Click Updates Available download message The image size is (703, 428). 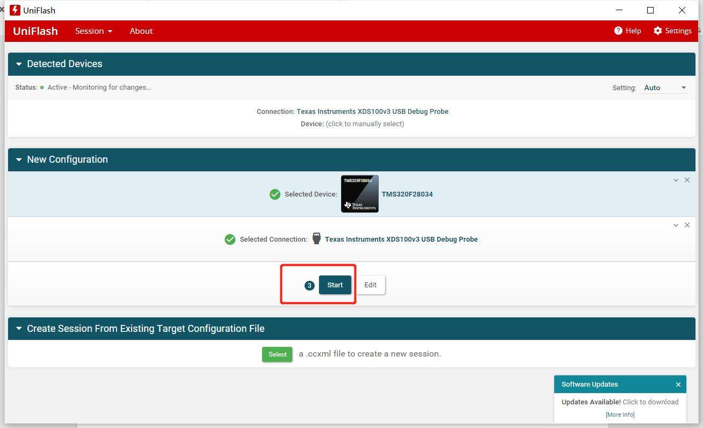coord(620,402)
